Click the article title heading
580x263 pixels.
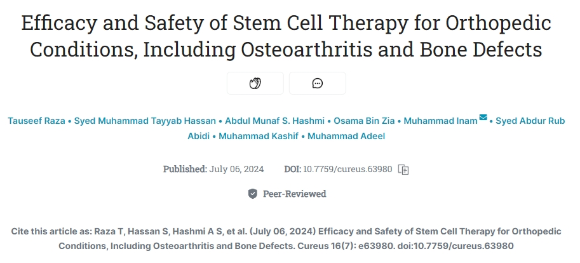pos(290,37)
